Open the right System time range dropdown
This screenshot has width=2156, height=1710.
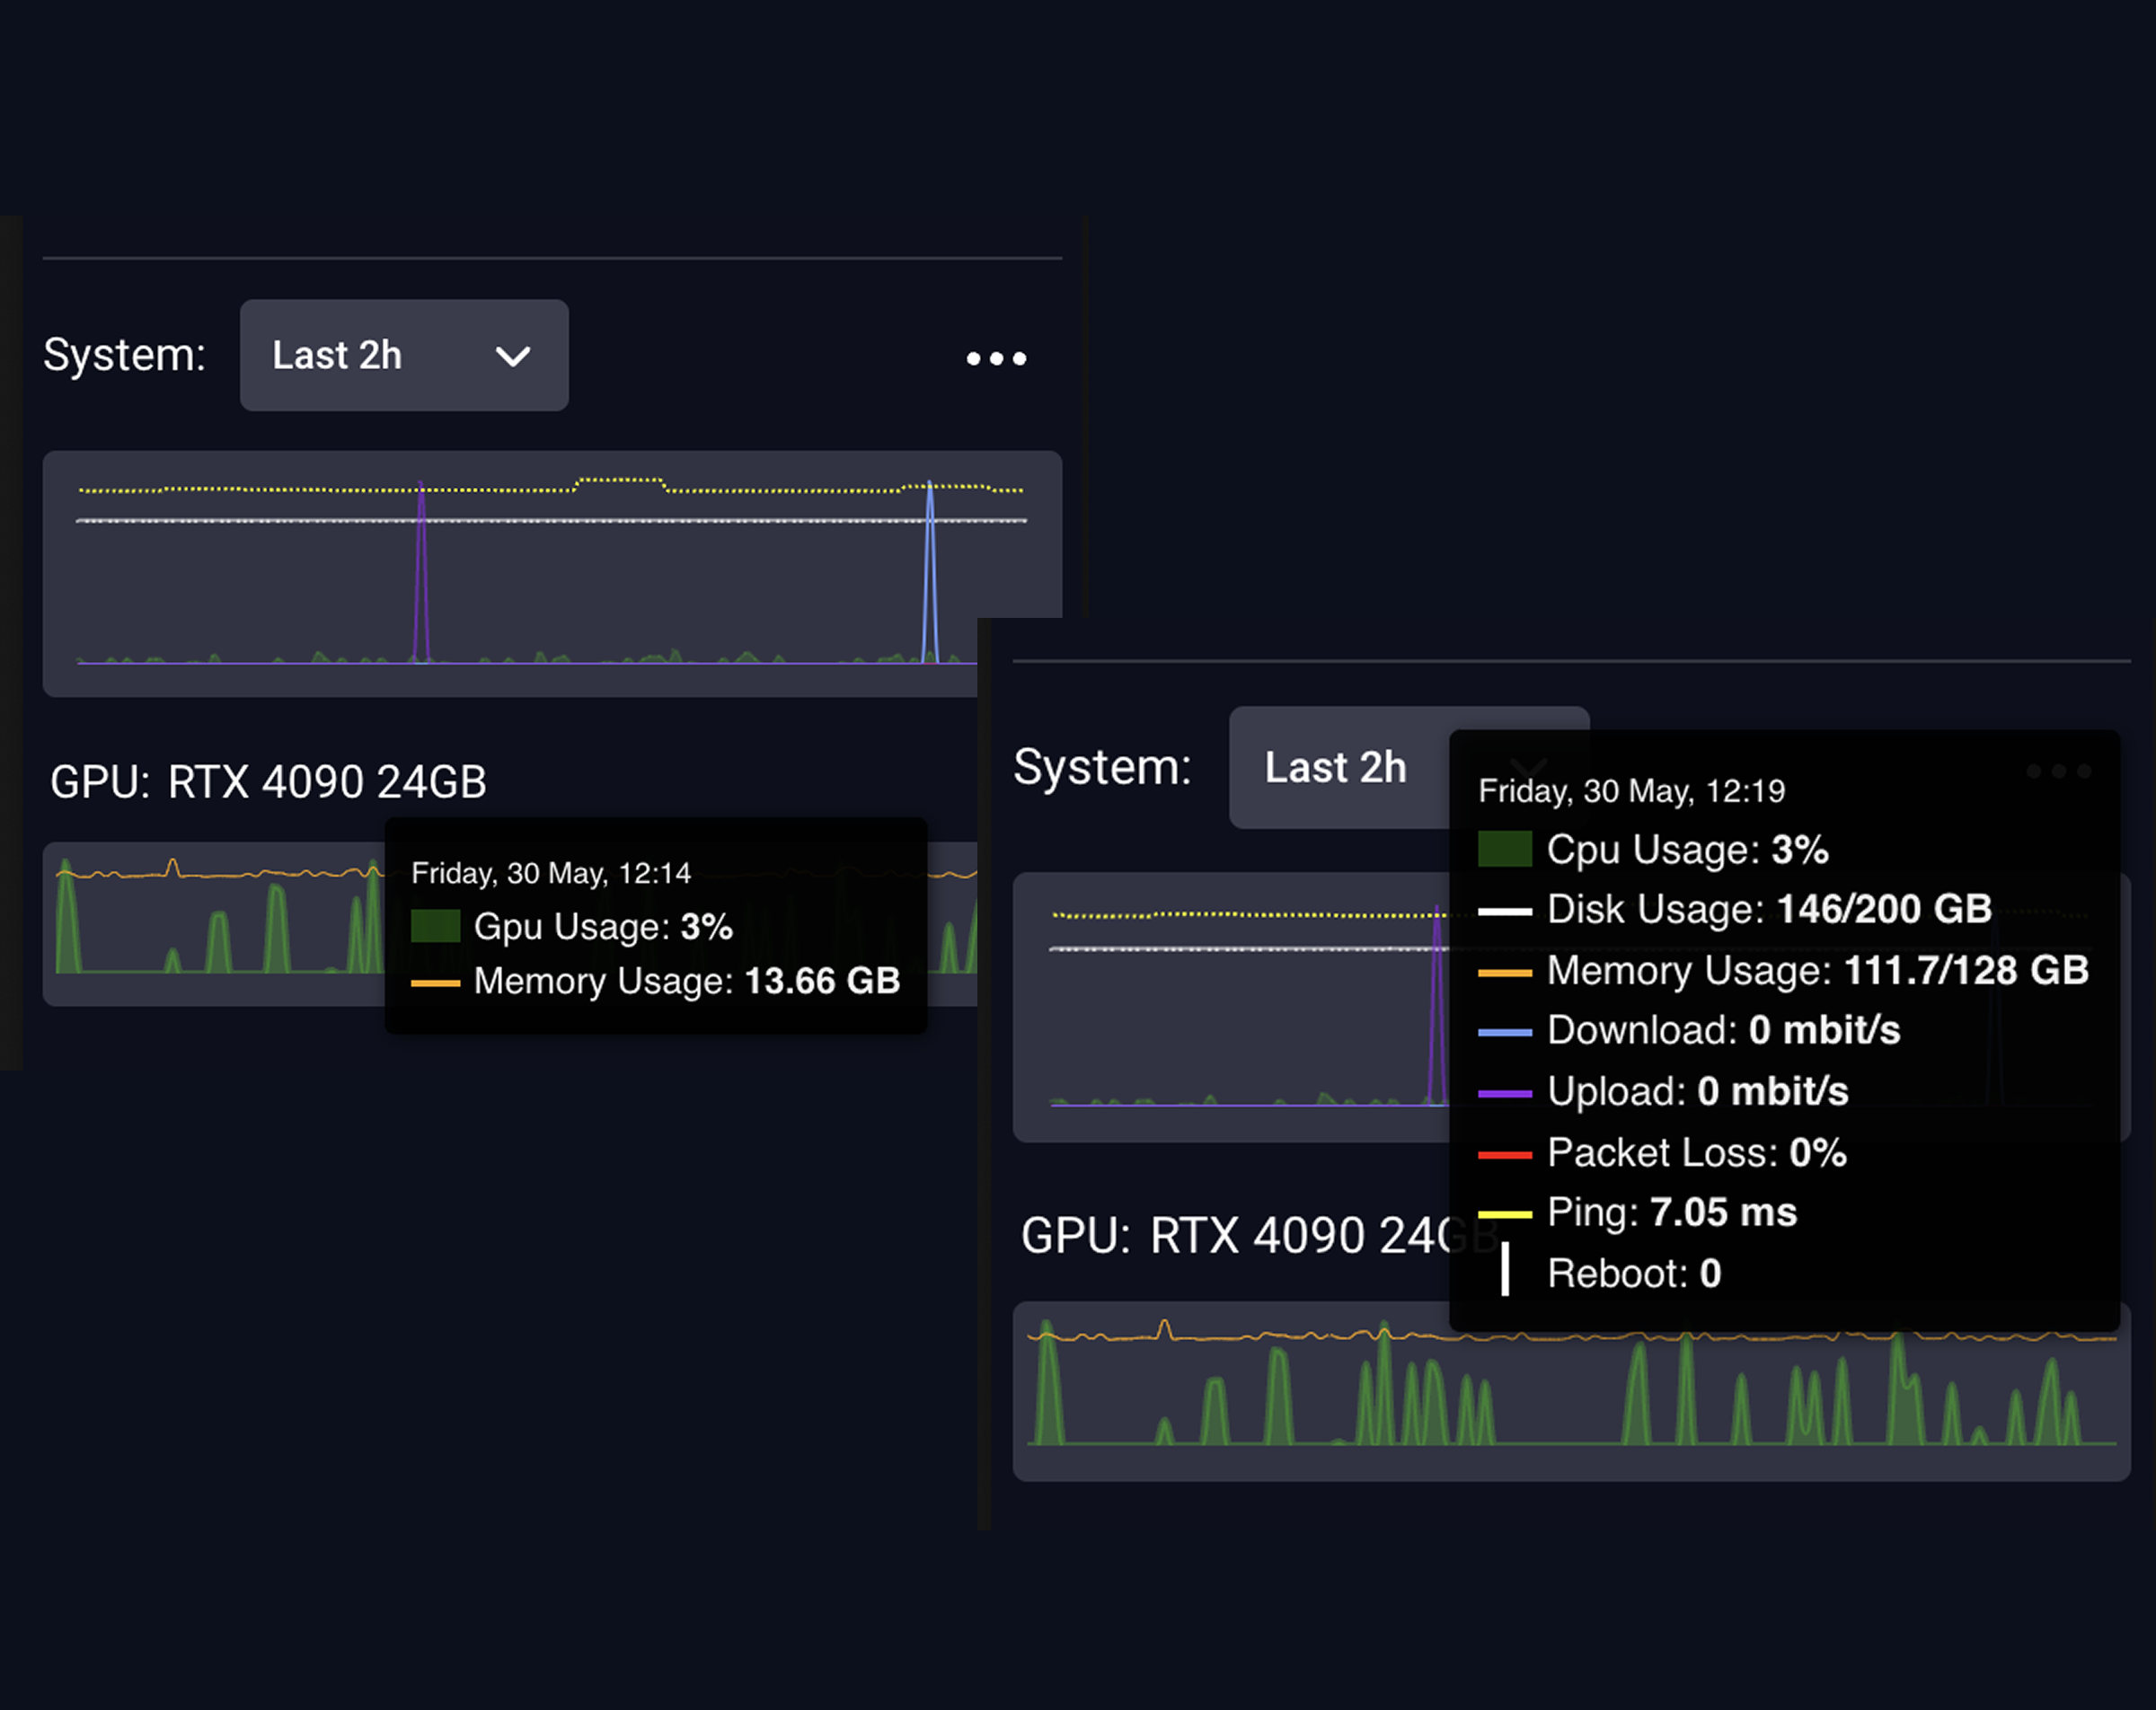click(x=1336, y=767)
